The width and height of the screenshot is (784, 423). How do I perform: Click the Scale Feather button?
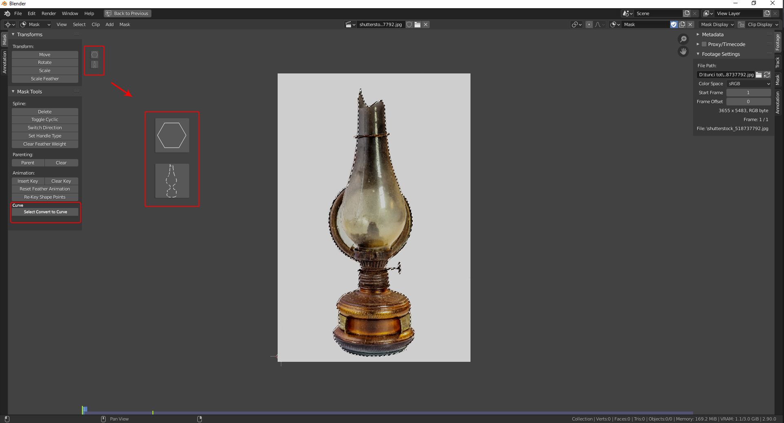45,79
